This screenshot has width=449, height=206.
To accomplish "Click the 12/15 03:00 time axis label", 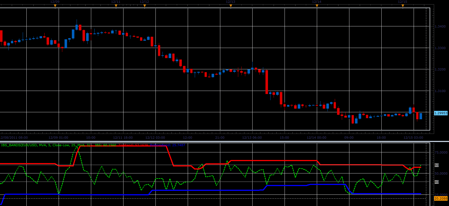I will [x=413, y=138].
